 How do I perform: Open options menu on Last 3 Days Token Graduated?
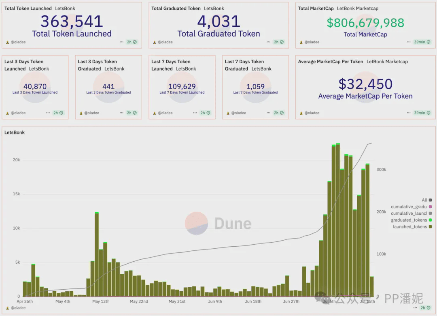(121, 113)
